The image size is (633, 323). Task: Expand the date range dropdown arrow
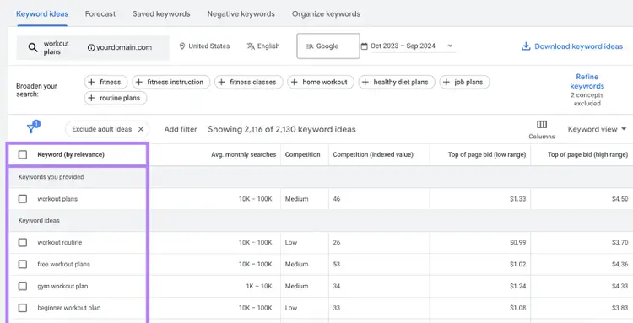click(450, 46)
